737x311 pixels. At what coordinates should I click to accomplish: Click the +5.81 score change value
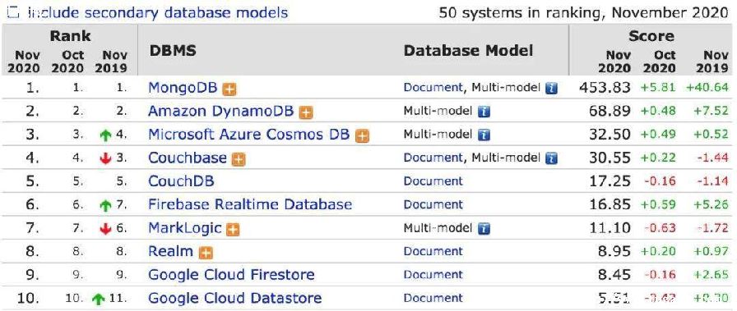point(659,88)
